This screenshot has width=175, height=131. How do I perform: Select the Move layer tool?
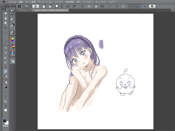tap(6, 28)
